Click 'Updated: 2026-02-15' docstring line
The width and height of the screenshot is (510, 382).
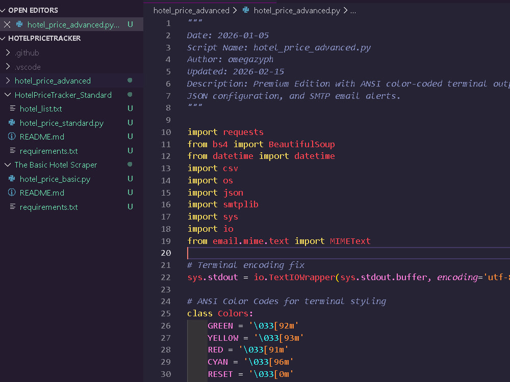coord(236,71)
